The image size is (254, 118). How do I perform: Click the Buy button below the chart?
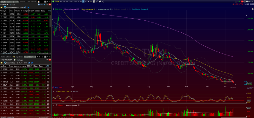56,88
